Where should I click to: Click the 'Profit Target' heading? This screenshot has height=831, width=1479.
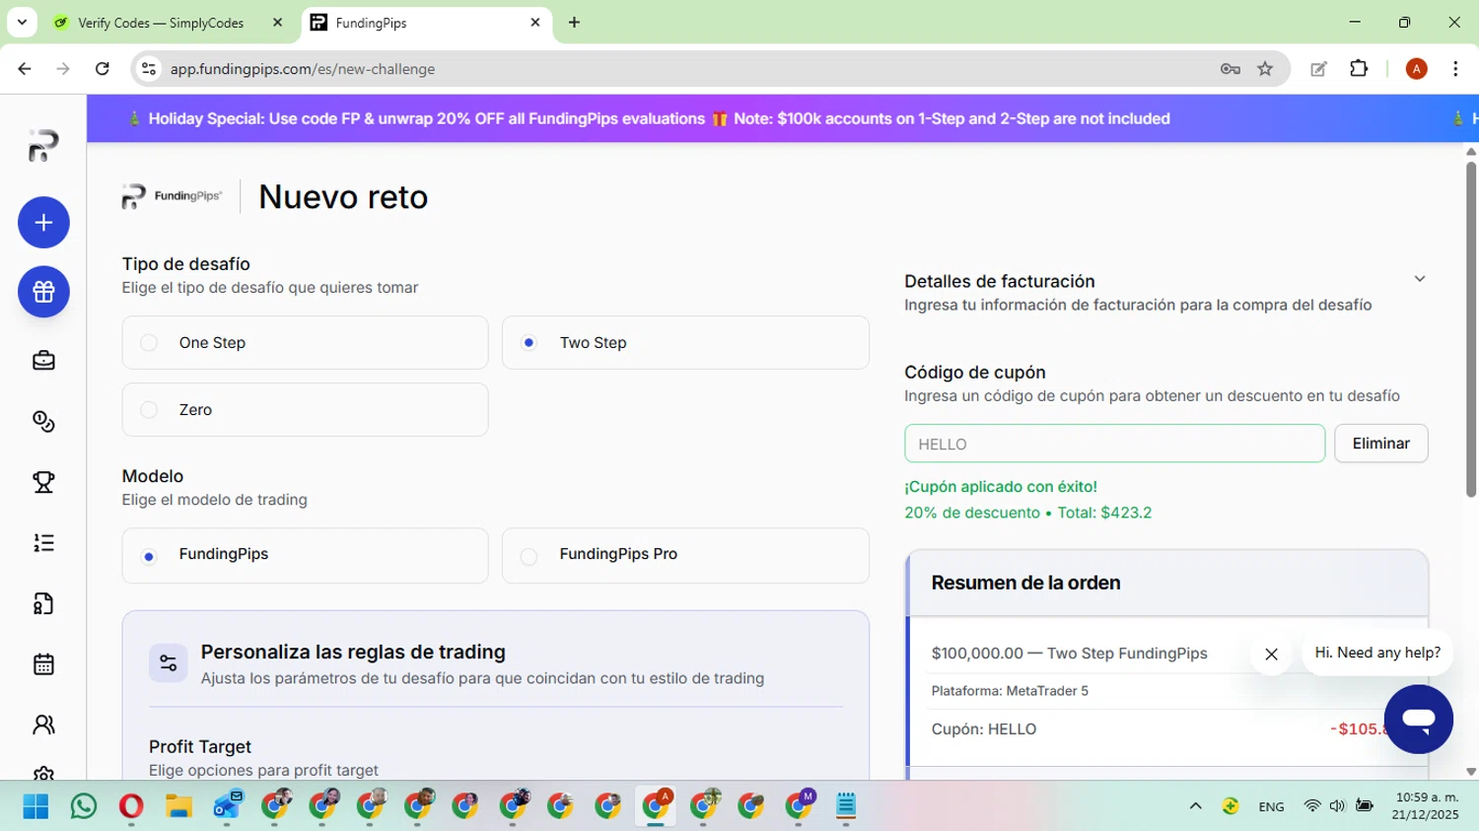[200, 747]
